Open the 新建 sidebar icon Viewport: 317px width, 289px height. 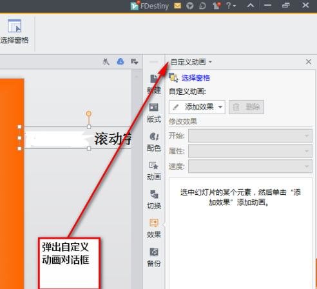(x=154, y=84)
